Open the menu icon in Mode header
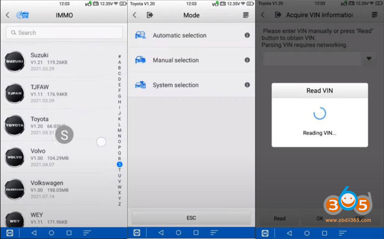Viewport: 384px width, 239px height. pyautogui.click(x=246, y=15)
